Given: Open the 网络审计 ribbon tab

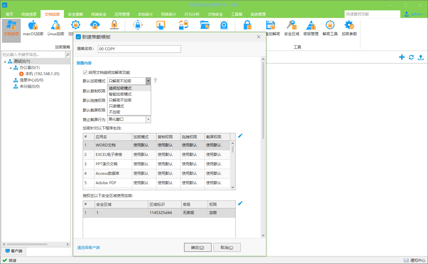Looking at the screenshot, I should tap(169, 14).
